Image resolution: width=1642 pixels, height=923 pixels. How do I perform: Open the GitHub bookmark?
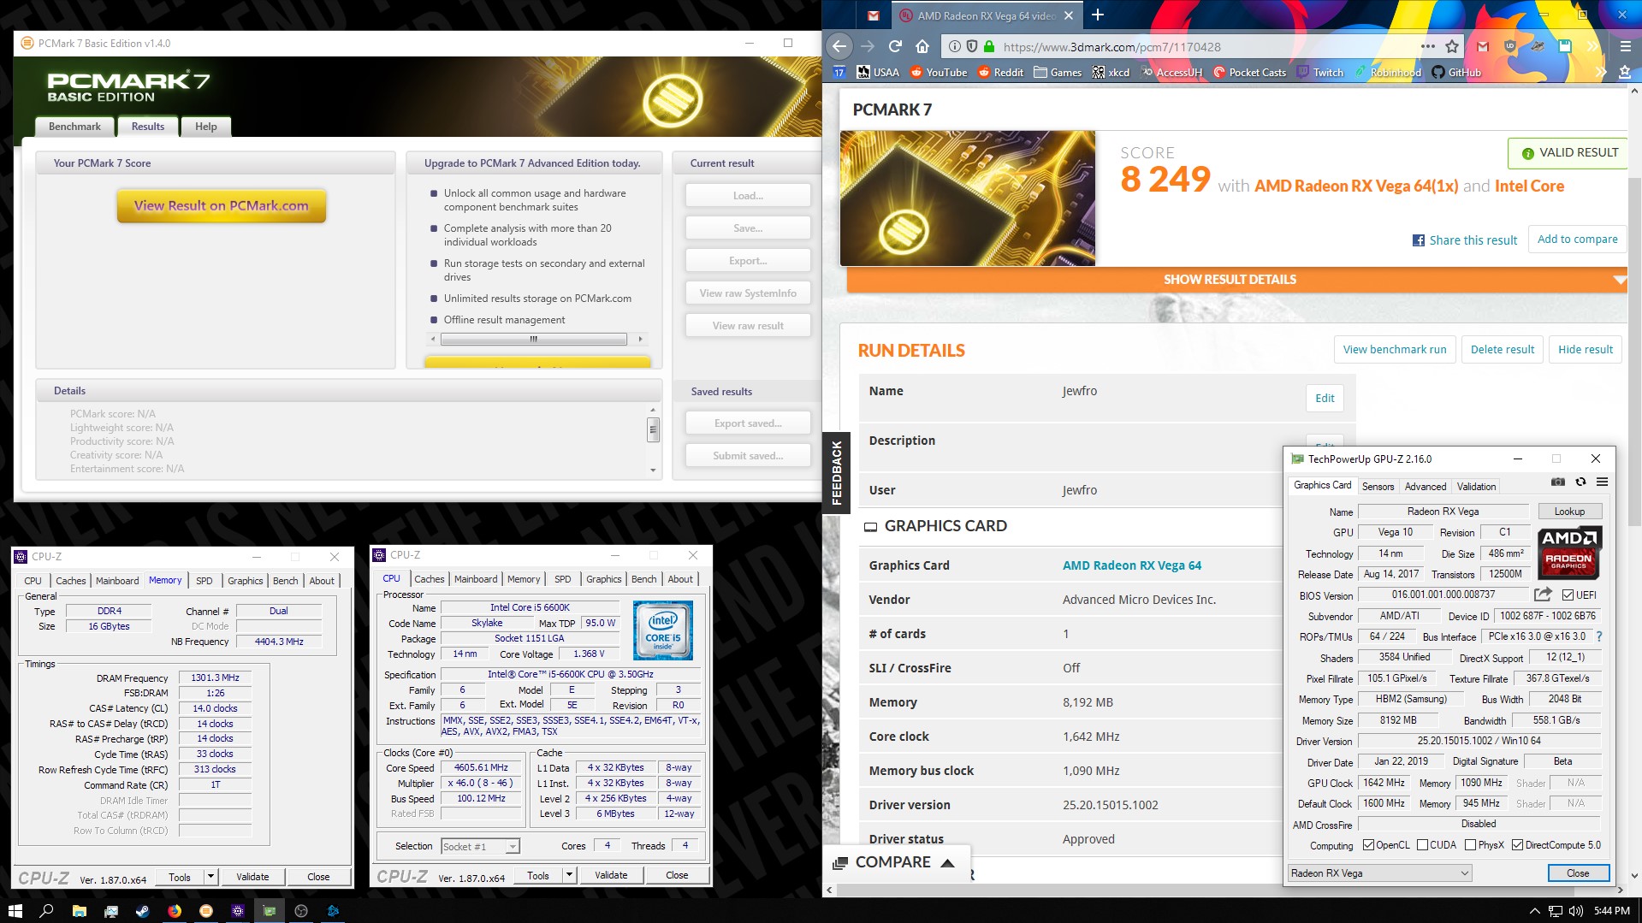pos(1456,73)
